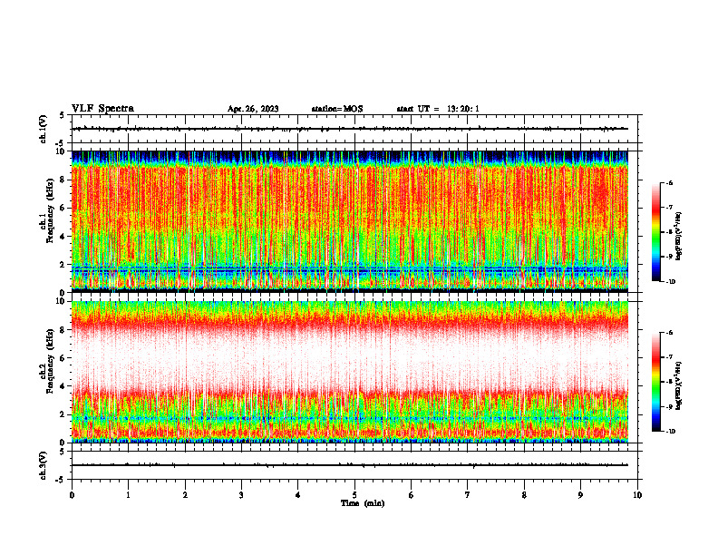Click the ch.3 voltage waveform trace
The image size is (718, 555).
350,465
